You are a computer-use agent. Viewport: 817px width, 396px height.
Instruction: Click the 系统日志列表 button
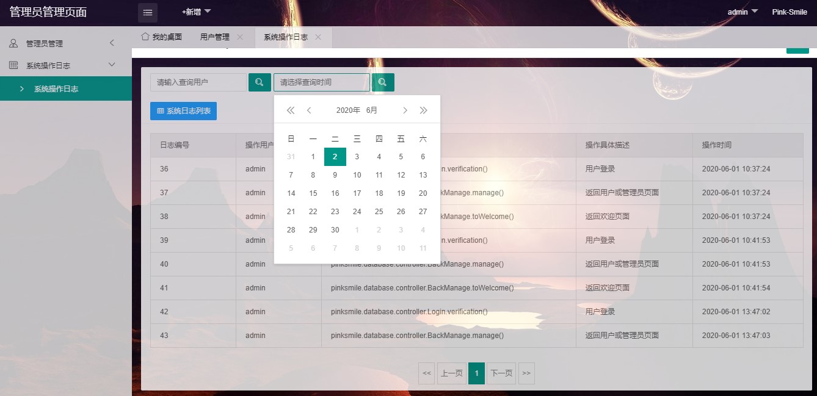pyautogui.click(x=183, y=111)
